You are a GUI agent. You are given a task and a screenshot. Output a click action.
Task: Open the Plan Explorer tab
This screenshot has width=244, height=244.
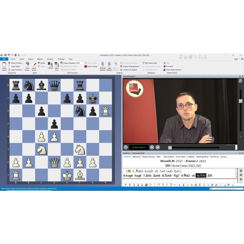point(169,157)
